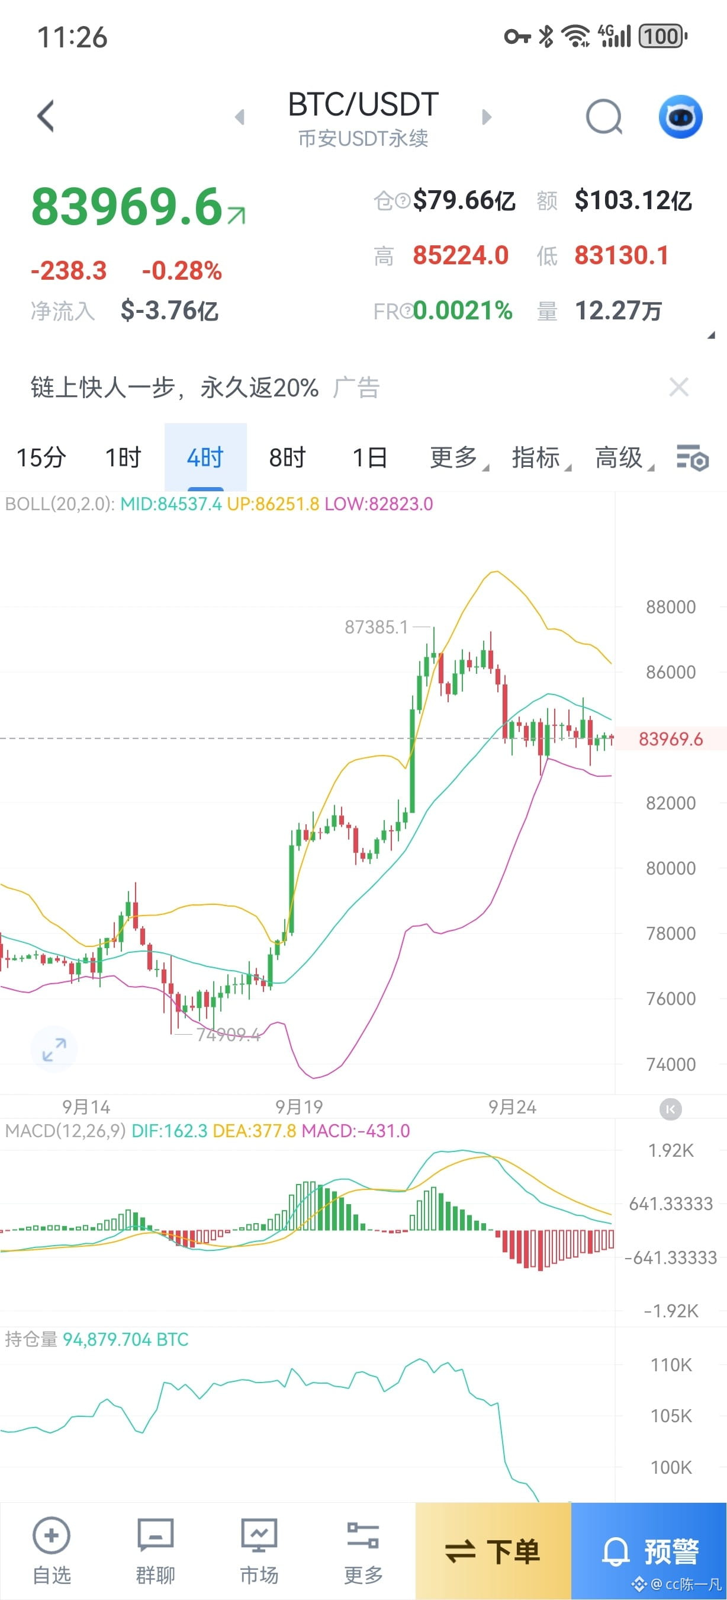The width and height of the screenshot is (727, 1600).
Task: Dismiss the 链上快人一步 ad banner
Action: pyautogui.click(x=679, y=387)
